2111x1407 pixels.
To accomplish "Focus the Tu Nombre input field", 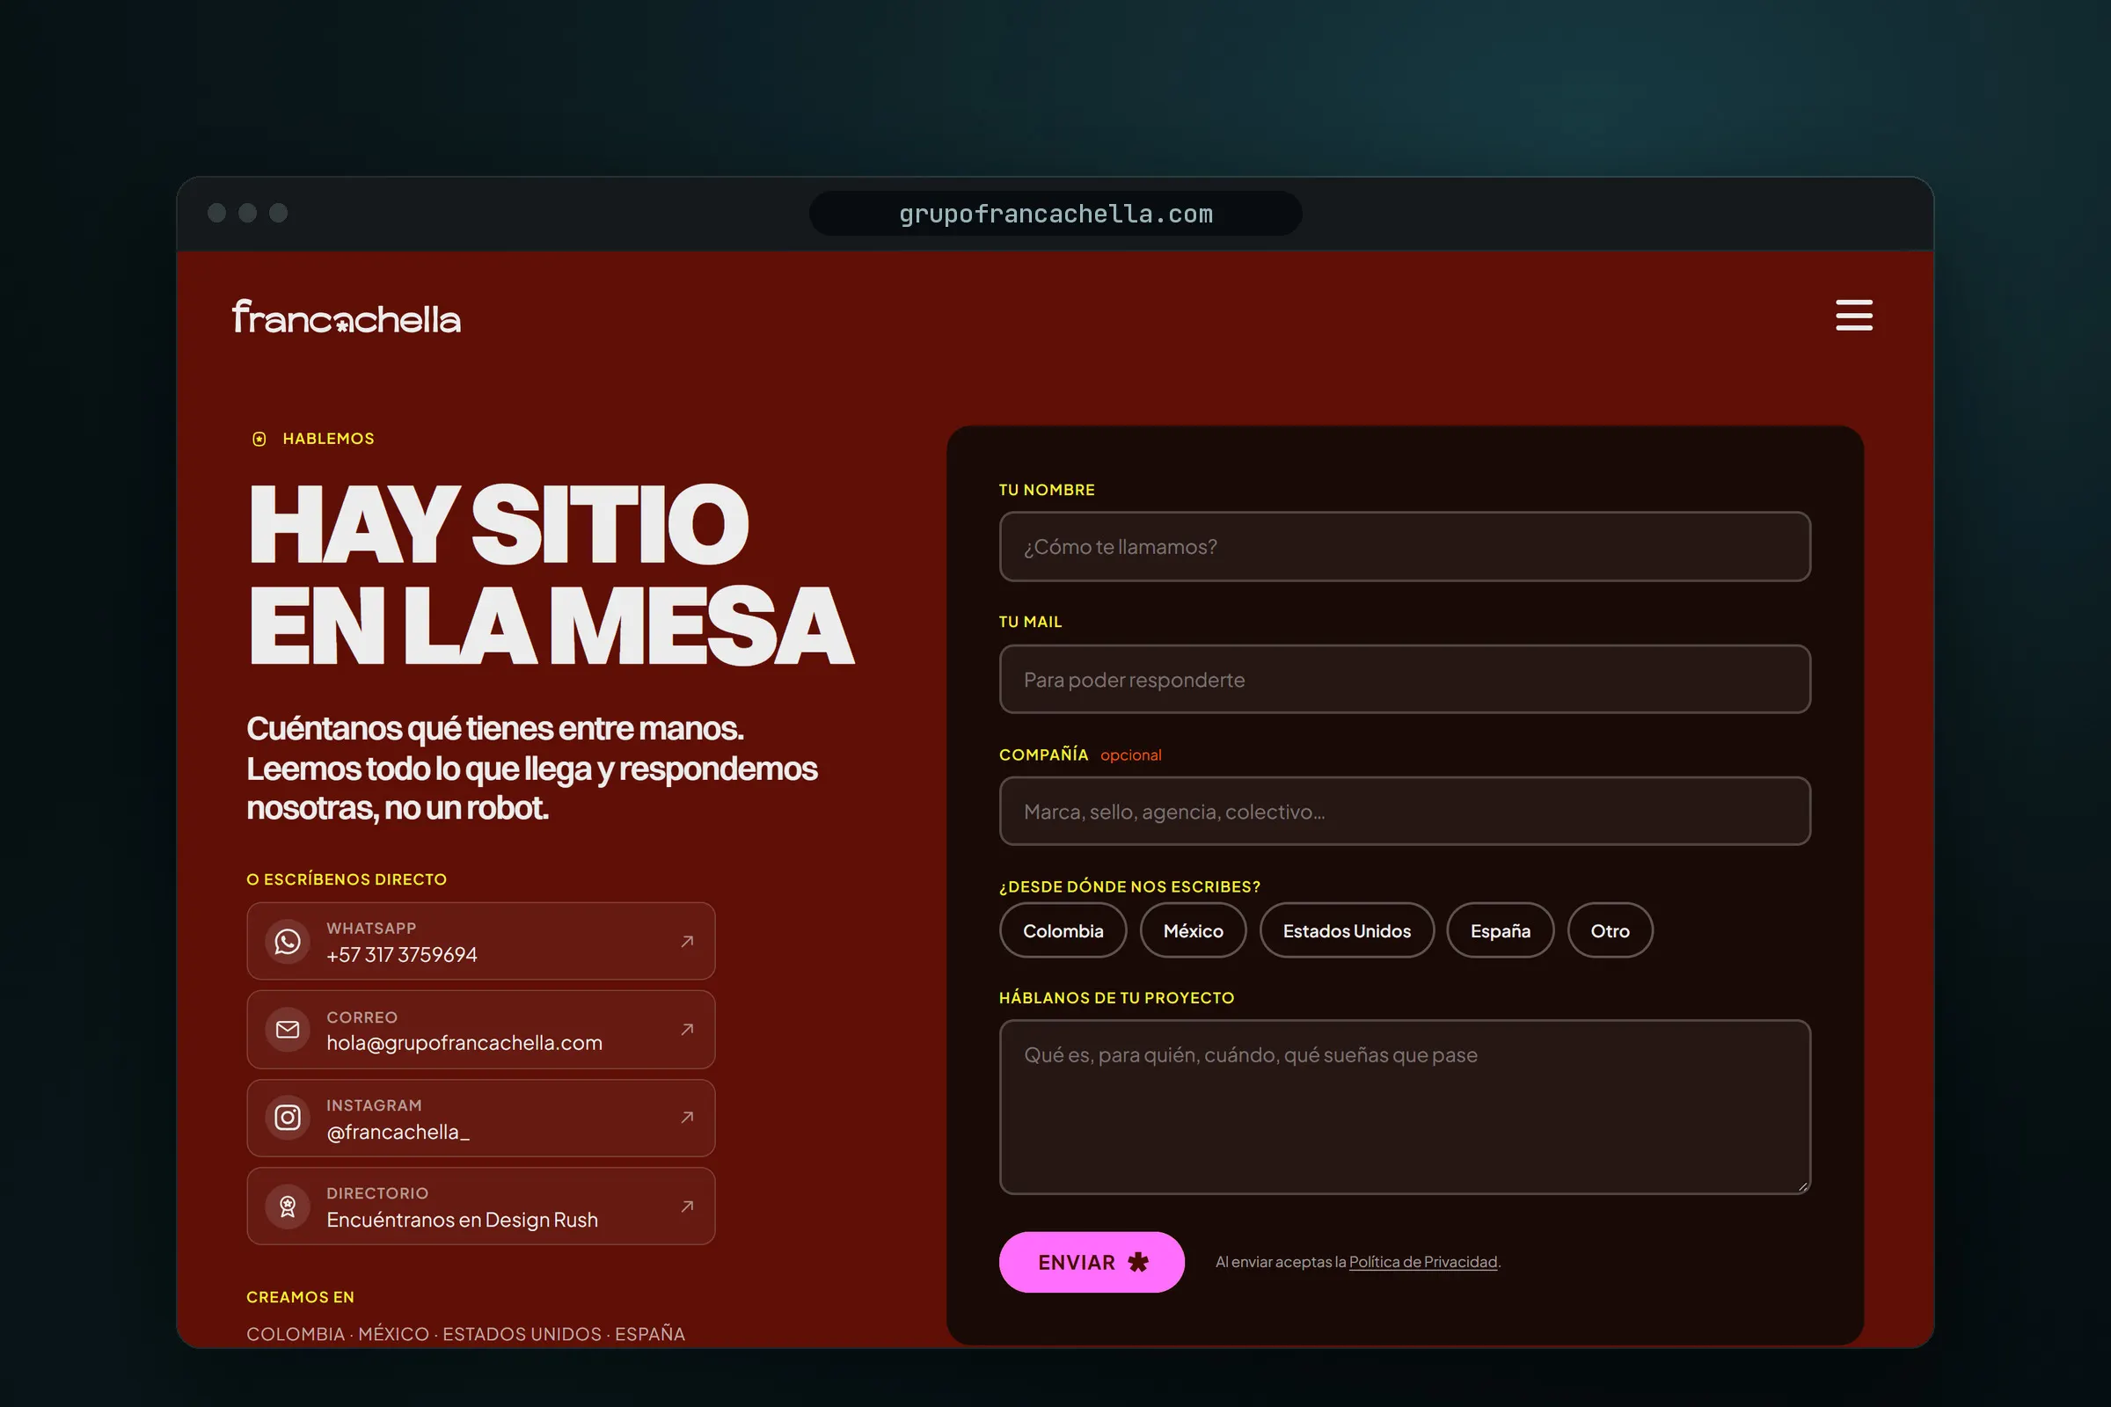I will 1405,546.
